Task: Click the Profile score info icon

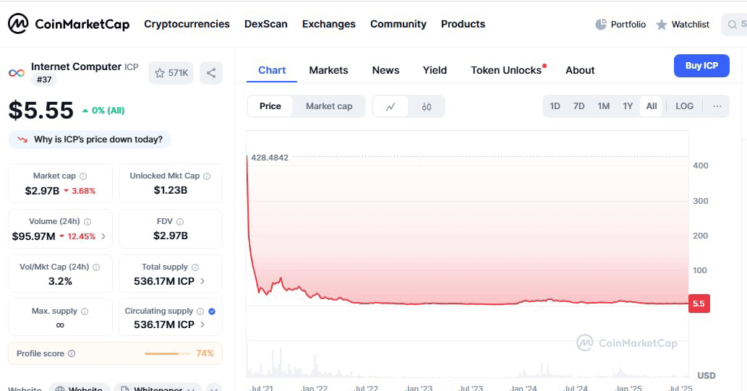Action: coord(72,353)
